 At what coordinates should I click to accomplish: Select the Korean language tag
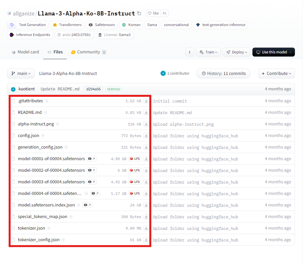(131, 25)
